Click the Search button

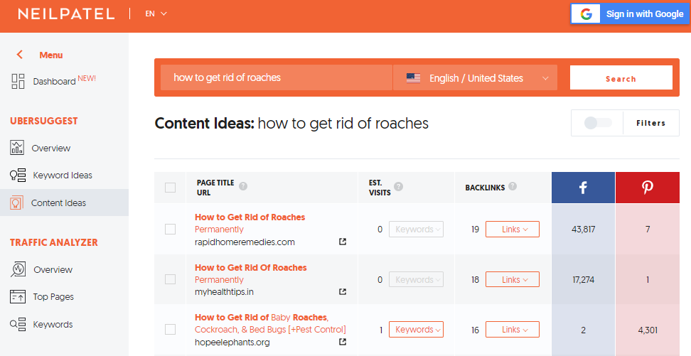click(621, 78)
